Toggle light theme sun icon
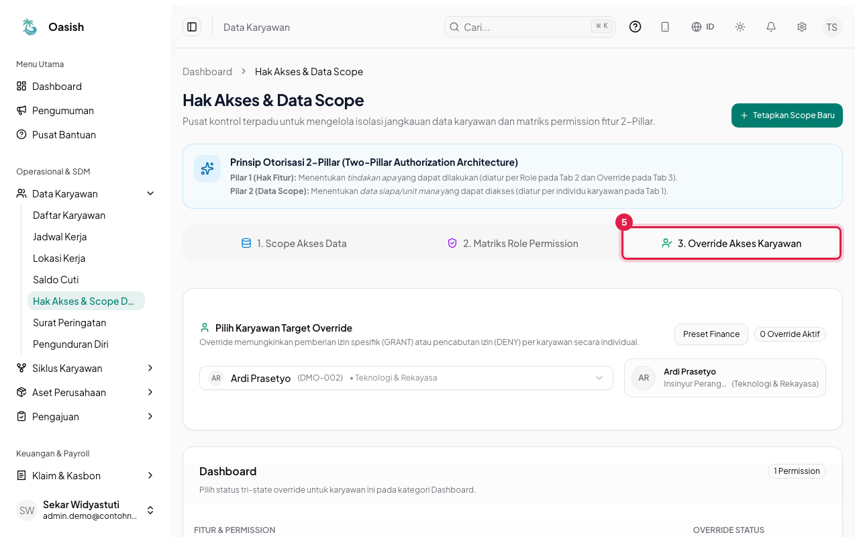 coord(740,27)
